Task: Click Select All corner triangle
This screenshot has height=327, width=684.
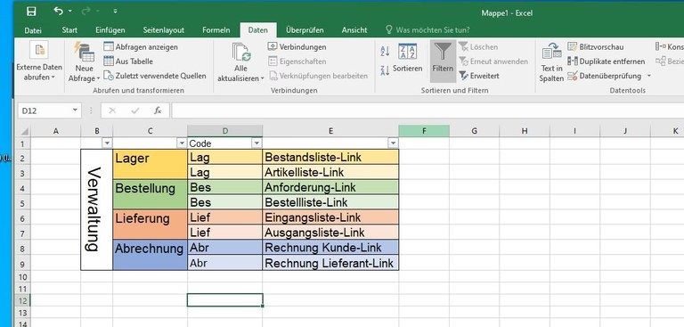Action: click(24, 131)
